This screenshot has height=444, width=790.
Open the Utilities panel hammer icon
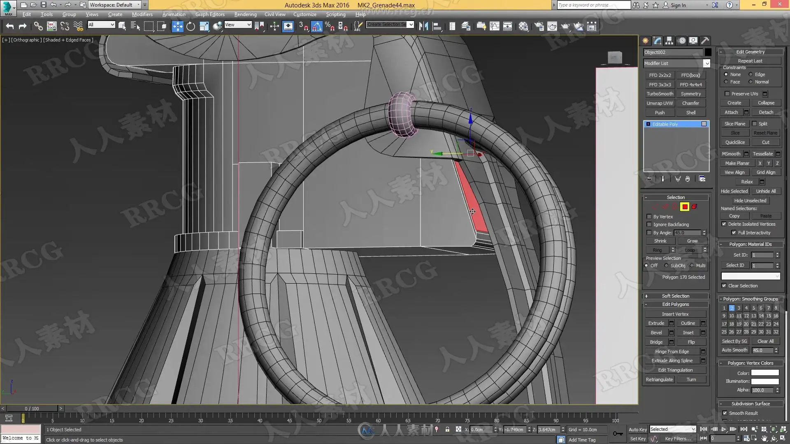tap(705, 41)
